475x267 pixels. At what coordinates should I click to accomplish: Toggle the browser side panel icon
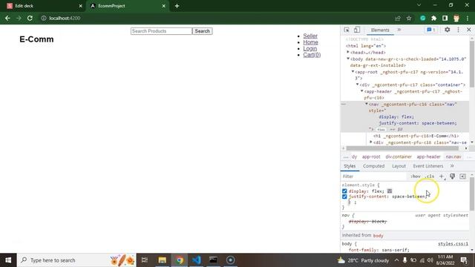coord(445,18)
